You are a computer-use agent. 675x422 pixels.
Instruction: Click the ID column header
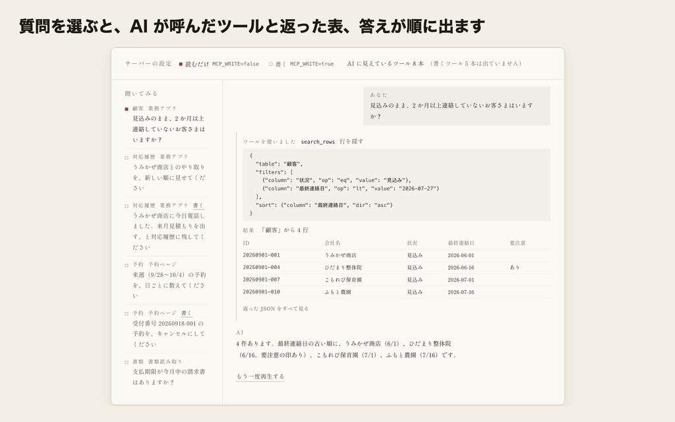[247, 243]
